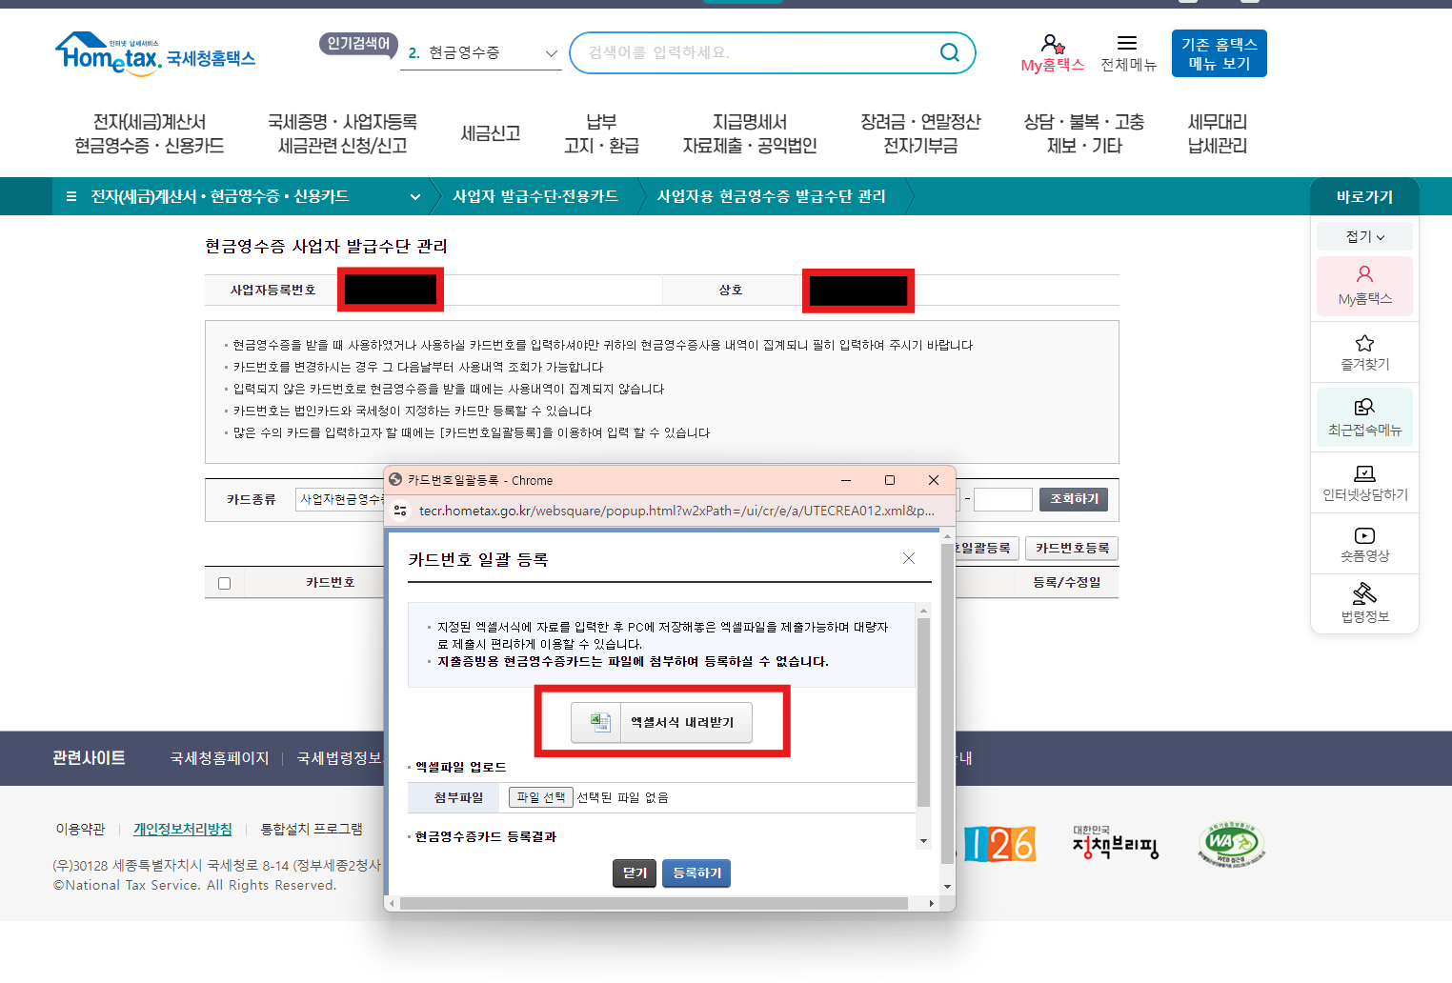Click 카드번호등록 button

[1072, 548]
